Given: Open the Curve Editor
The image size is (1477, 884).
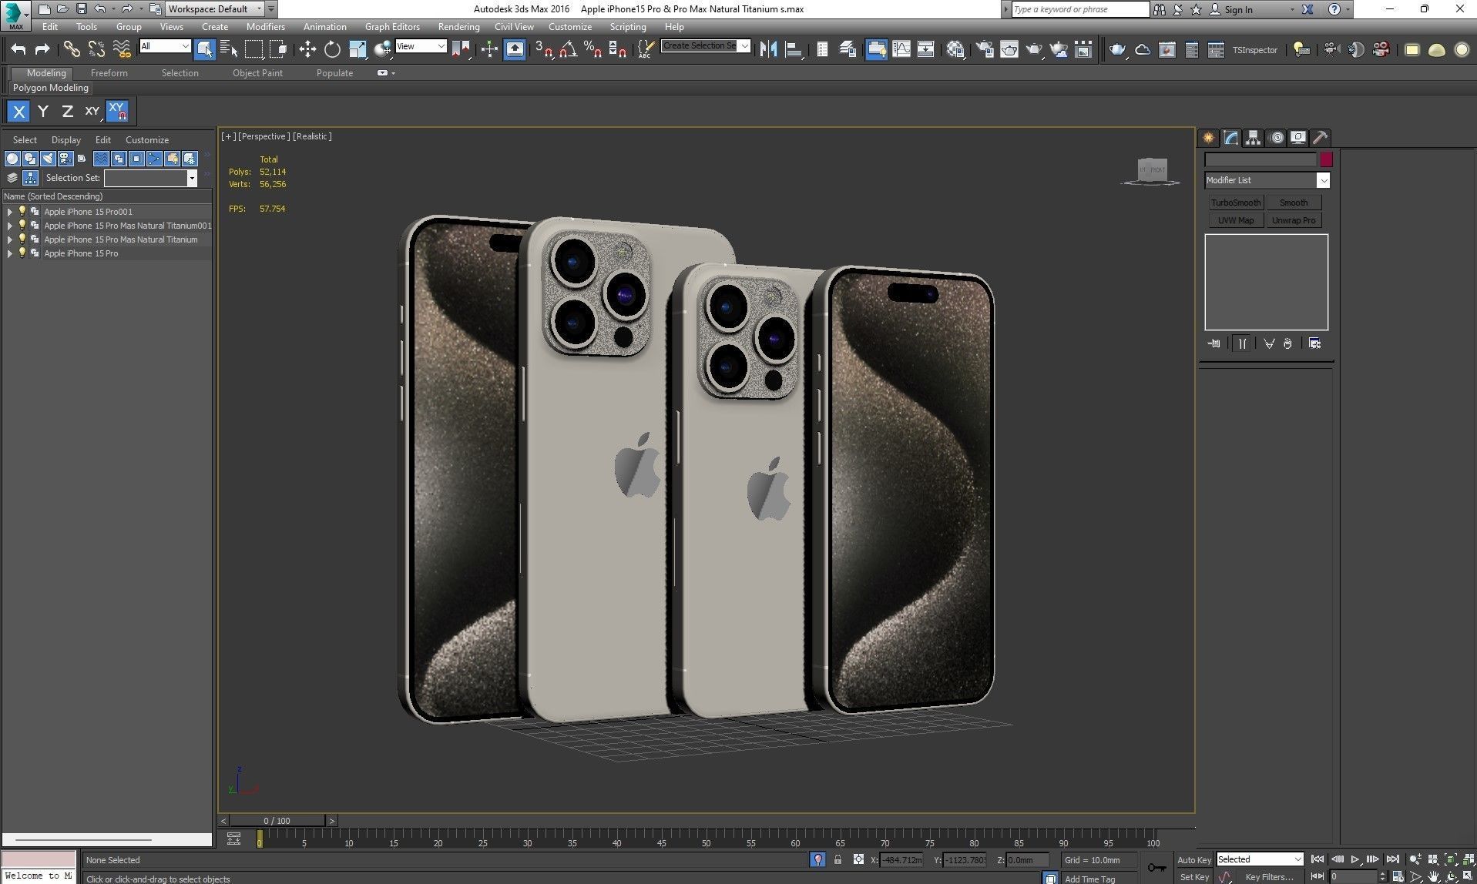Looking at the screenshot, I should click(901, 49).
